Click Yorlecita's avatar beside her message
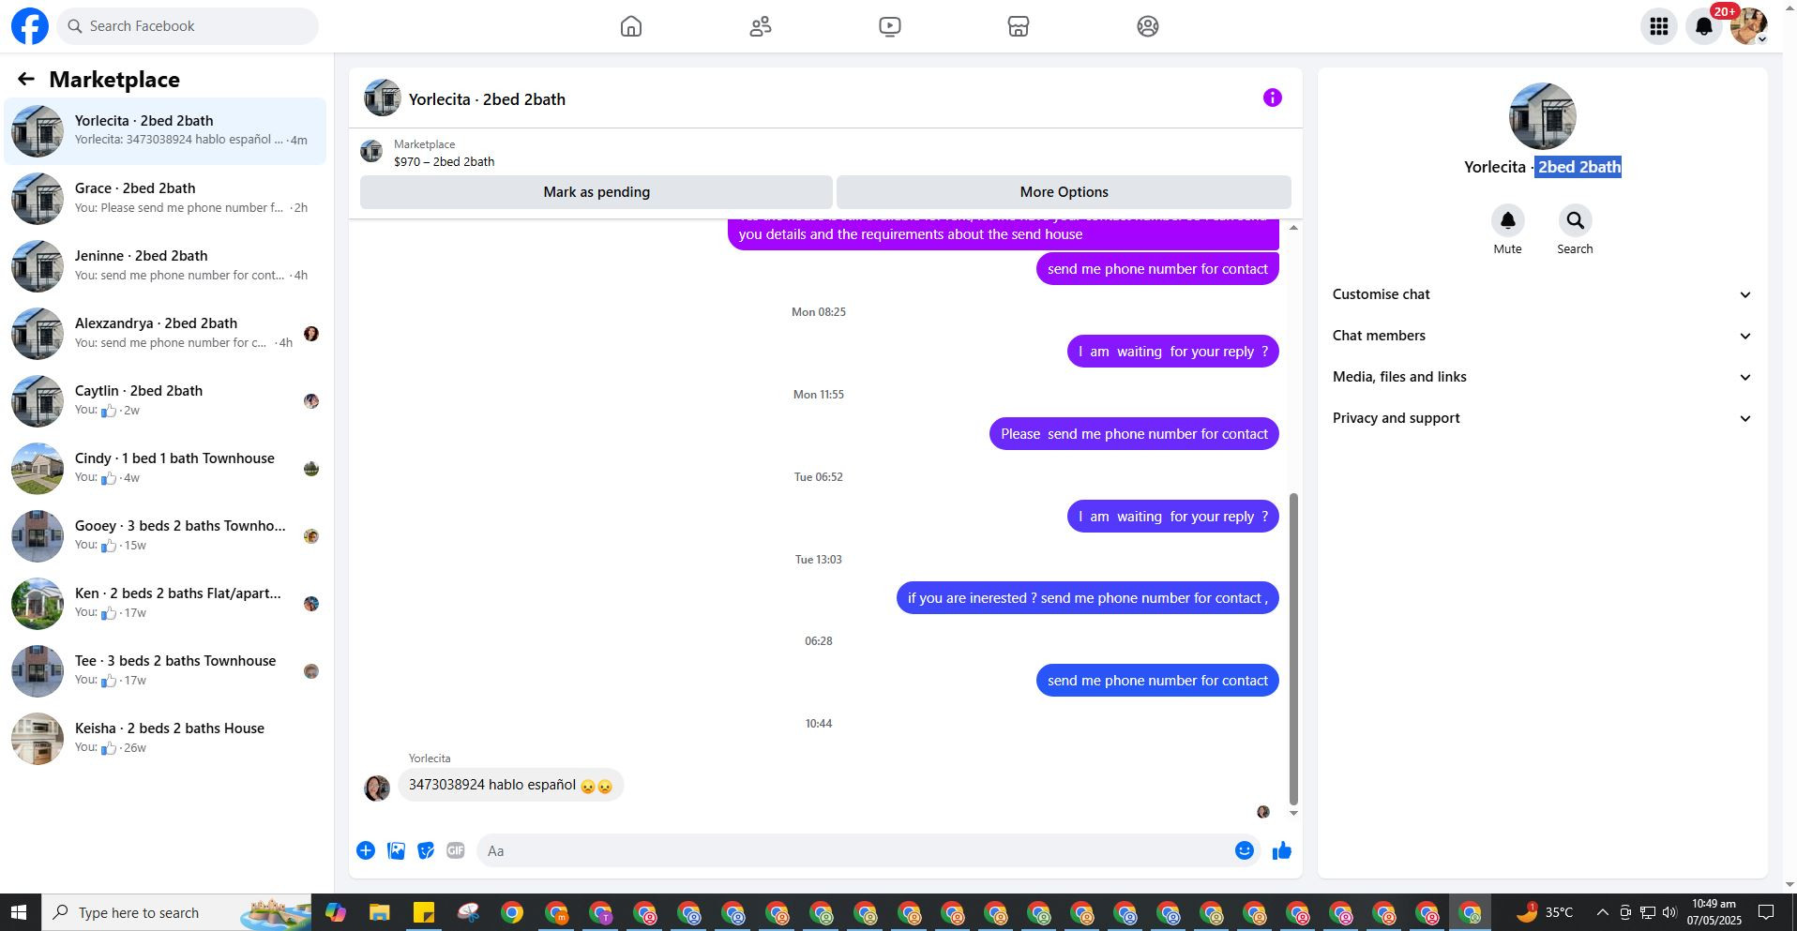The image size is (1797, 931). point(377,788)
